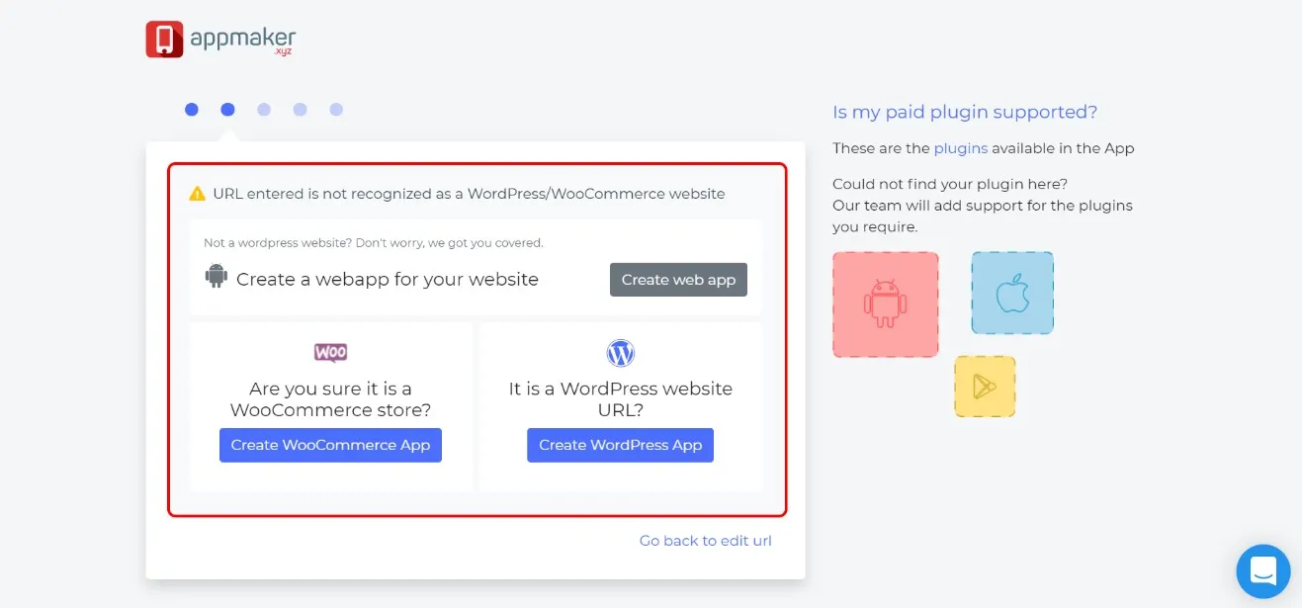Open the plugins link

tap(961, 148)
